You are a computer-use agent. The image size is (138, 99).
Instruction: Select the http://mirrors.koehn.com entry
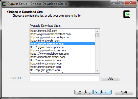point(62,41)
